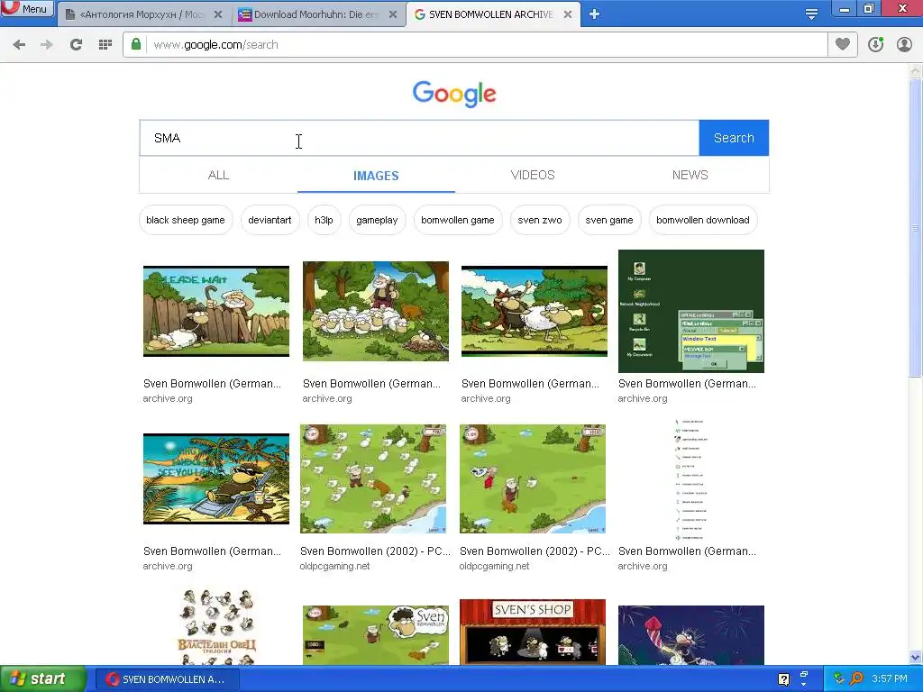Go forward to the next page
The image size is (923, 692).
pyautogui.click(x=47, y=45)
